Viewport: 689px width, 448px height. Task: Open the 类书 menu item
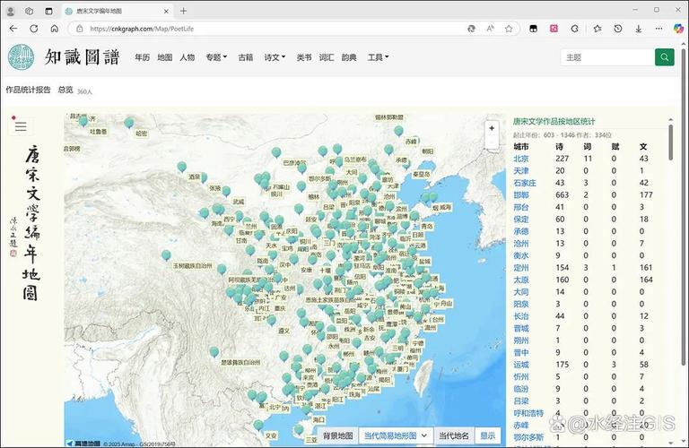(x=303, y=57)
